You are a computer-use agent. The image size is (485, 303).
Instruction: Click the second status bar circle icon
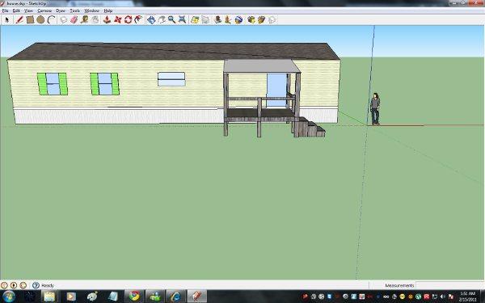(14, 285)
